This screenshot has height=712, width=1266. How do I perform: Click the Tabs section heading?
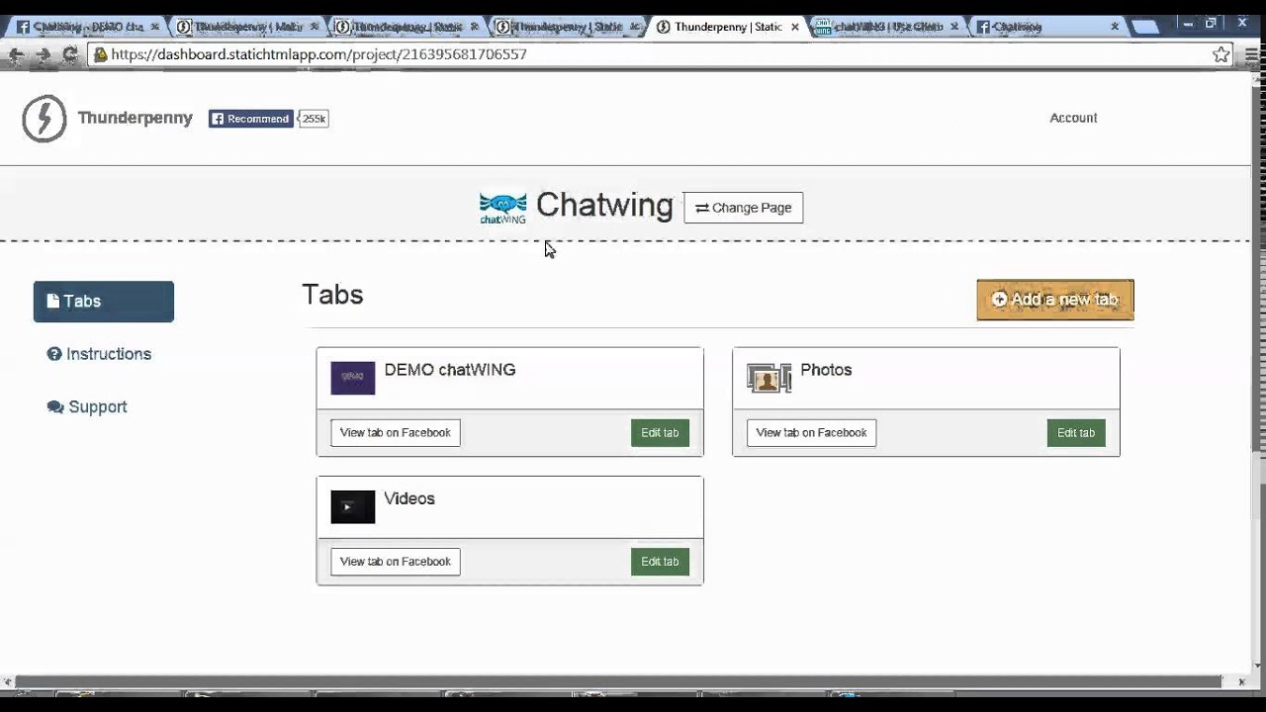tap(332, 295)
